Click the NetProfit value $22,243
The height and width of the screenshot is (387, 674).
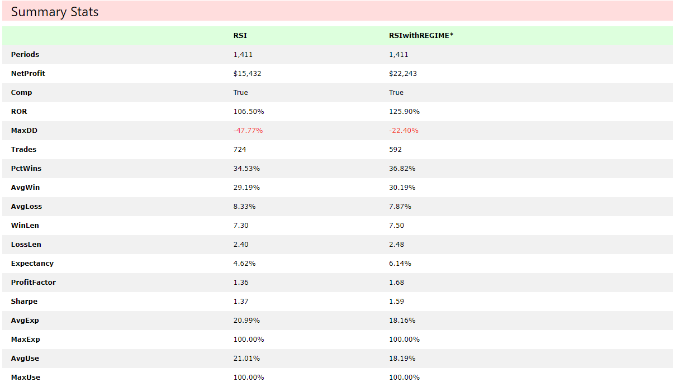coord(403,74)
